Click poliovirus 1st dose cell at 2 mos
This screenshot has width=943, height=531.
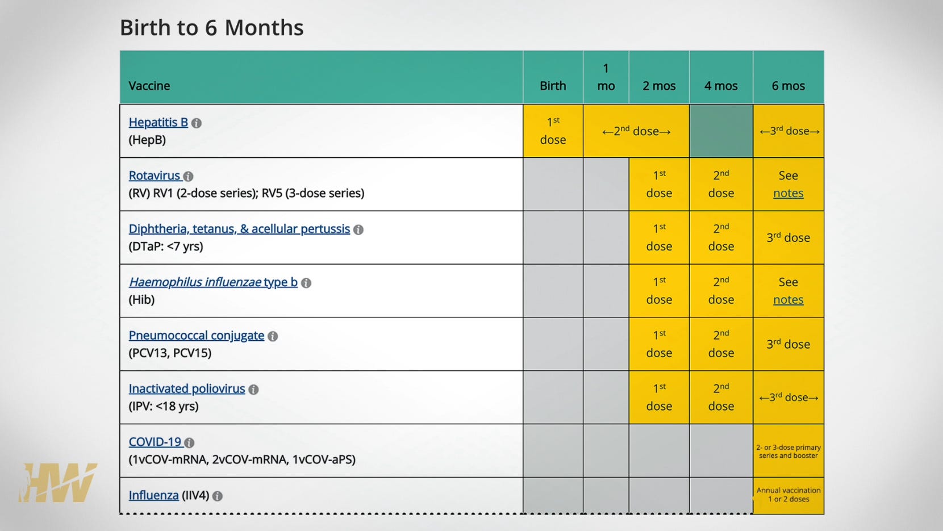click(659, 398)
